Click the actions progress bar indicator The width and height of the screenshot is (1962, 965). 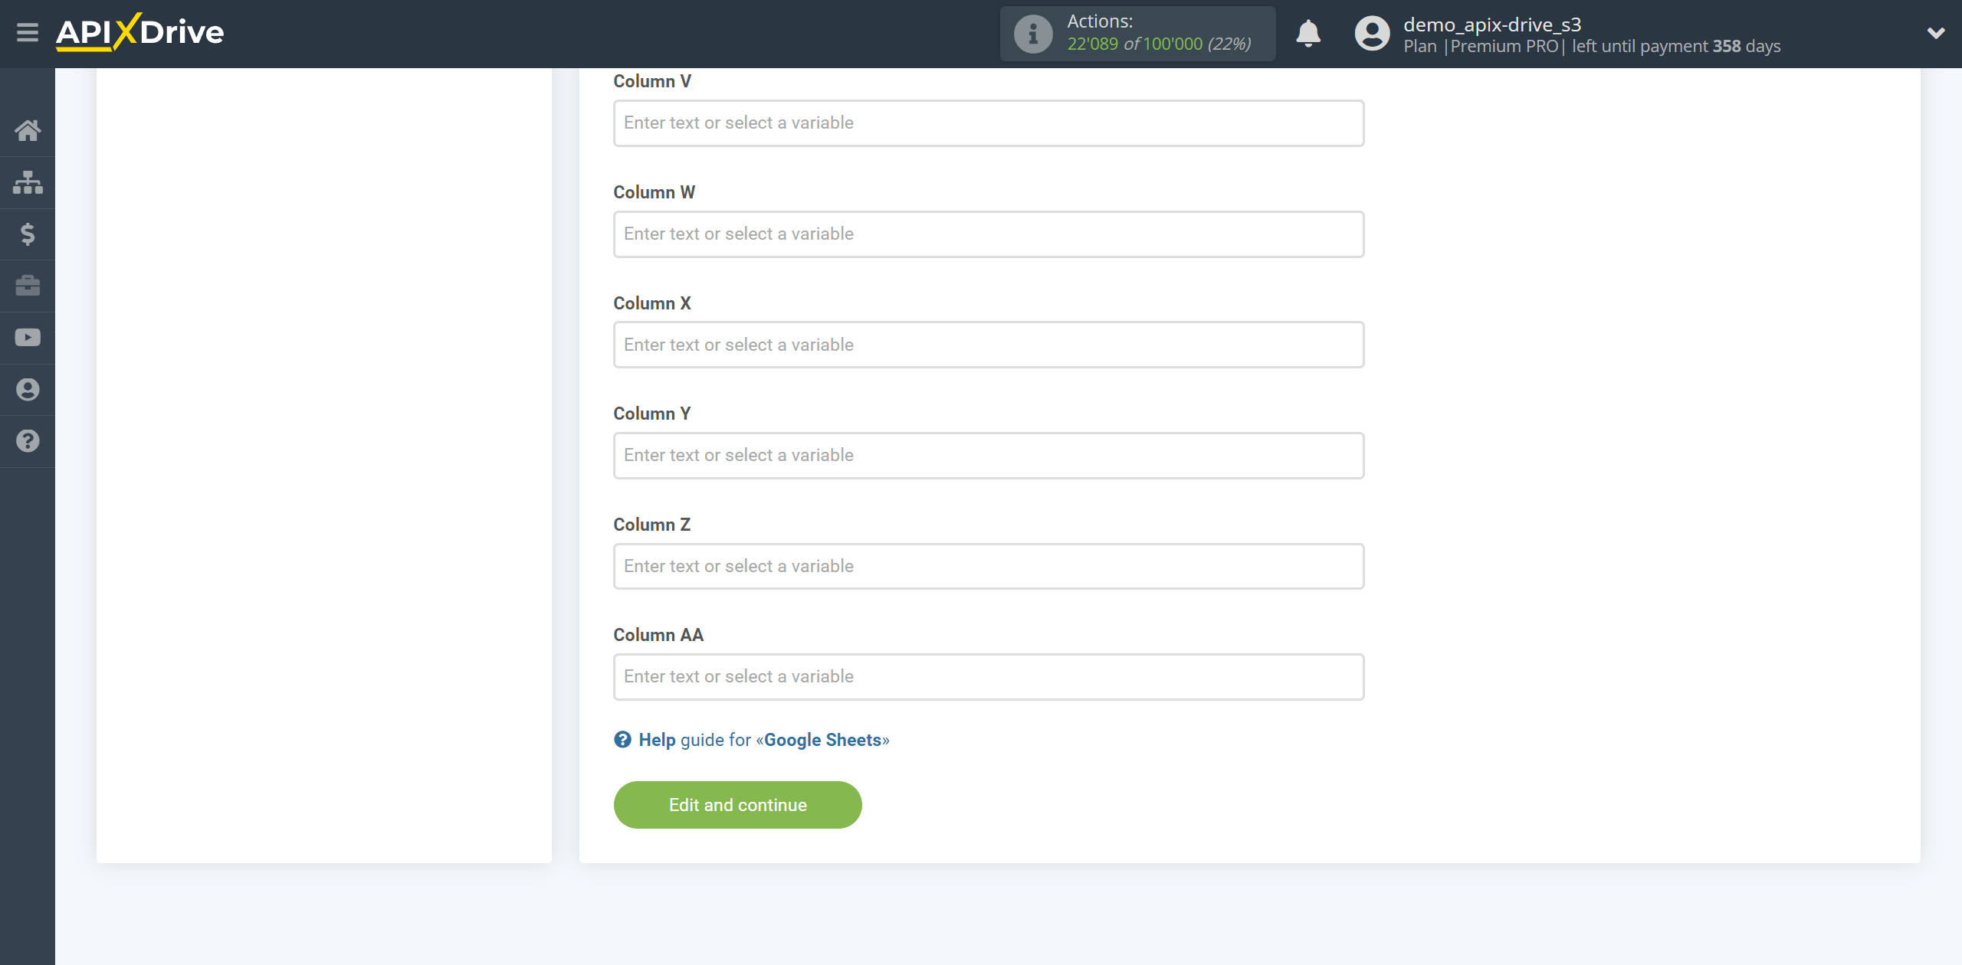1139,32
